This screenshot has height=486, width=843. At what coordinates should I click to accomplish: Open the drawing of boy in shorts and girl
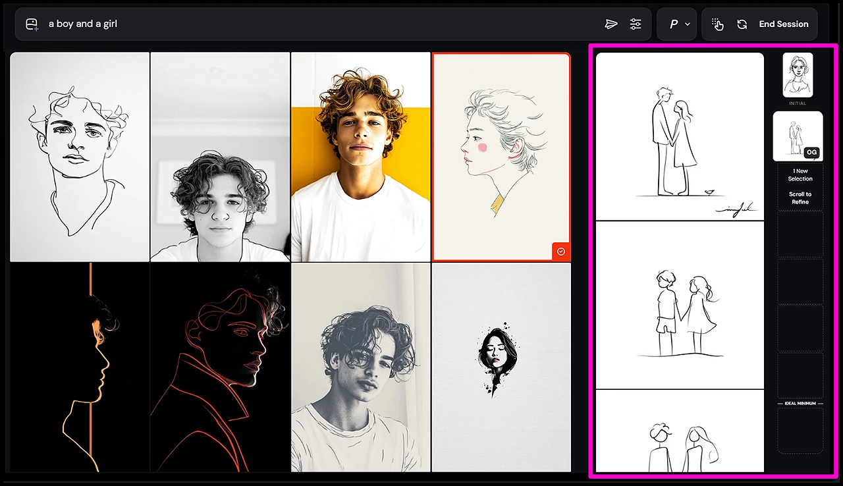pos(680,305)
